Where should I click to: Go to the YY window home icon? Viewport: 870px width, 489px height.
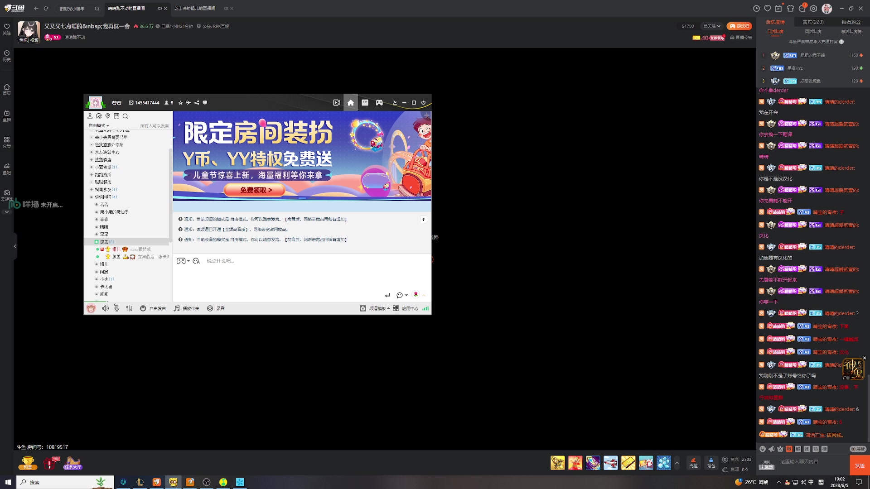click(x=350, y=103)
